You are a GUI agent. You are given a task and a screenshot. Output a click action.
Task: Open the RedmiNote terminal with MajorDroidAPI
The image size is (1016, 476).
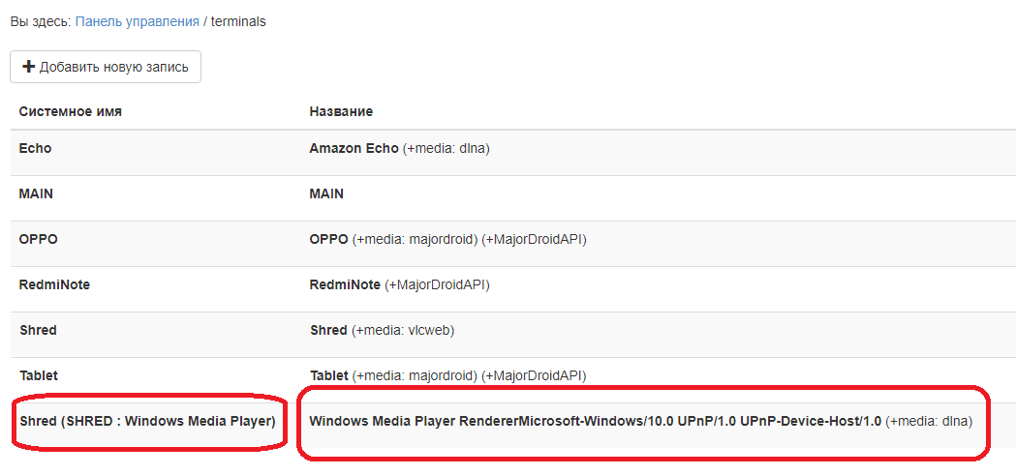[x=345, y=284]
